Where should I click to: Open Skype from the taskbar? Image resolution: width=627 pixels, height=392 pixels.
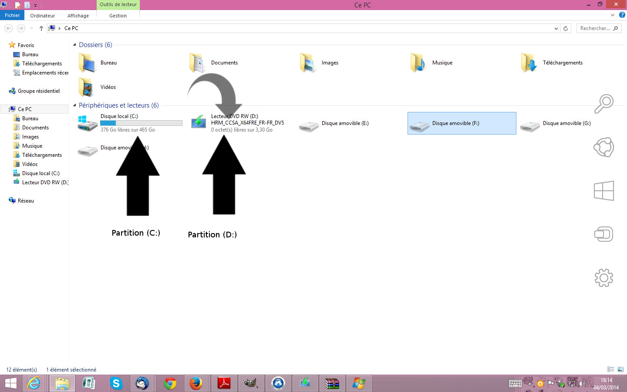coord(116,383)
